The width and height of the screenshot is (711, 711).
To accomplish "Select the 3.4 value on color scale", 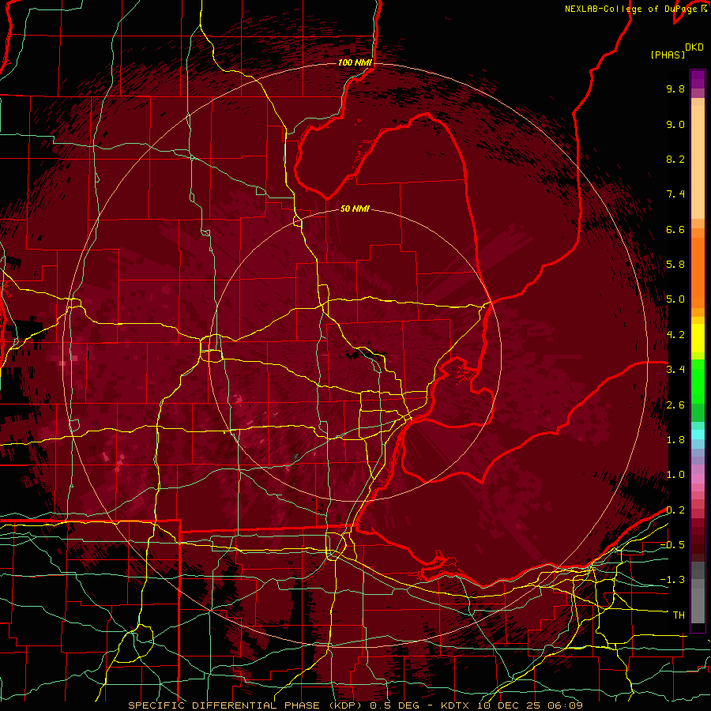I will [x=675, y=370].
